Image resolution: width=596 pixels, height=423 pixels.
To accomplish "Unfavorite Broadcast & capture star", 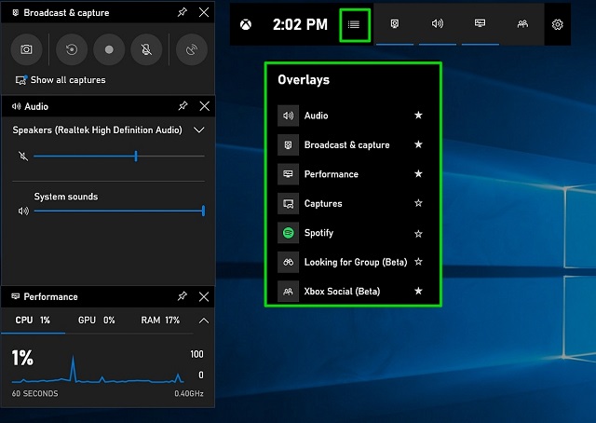I will pos(418,144).
